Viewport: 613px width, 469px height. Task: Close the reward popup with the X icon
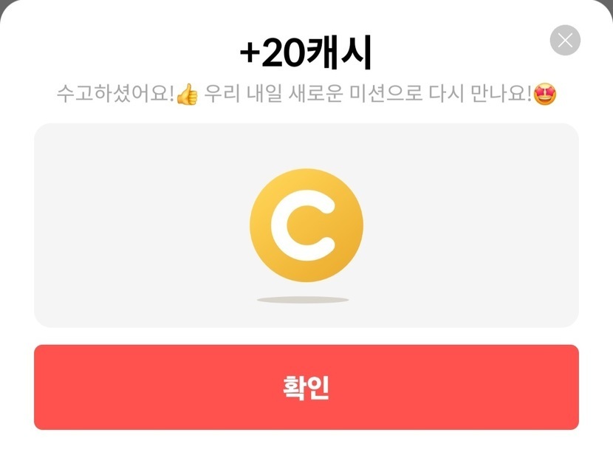[x=565, y=41]
